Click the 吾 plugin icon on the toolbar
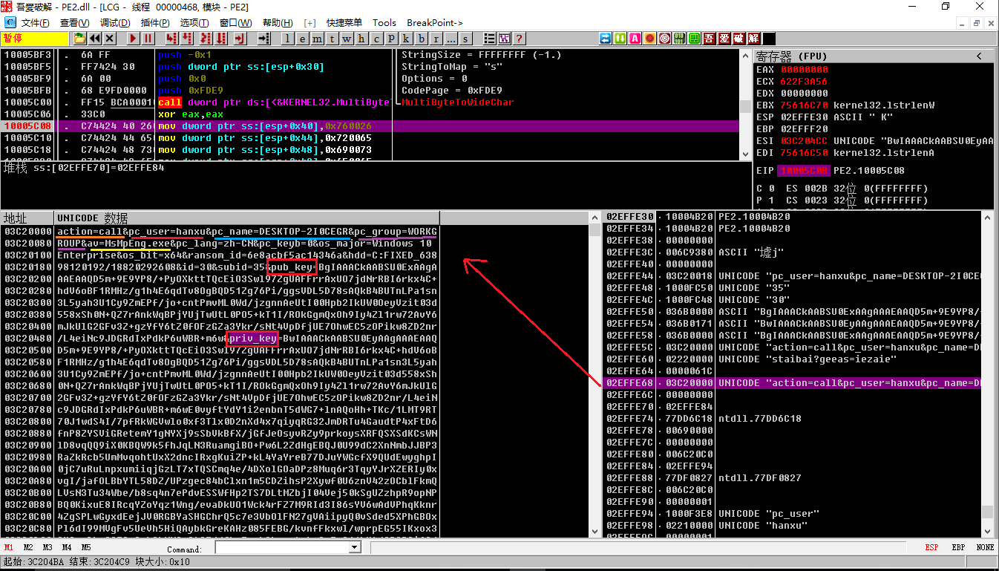This screenshot has height=571, width=999. point(707,37)
